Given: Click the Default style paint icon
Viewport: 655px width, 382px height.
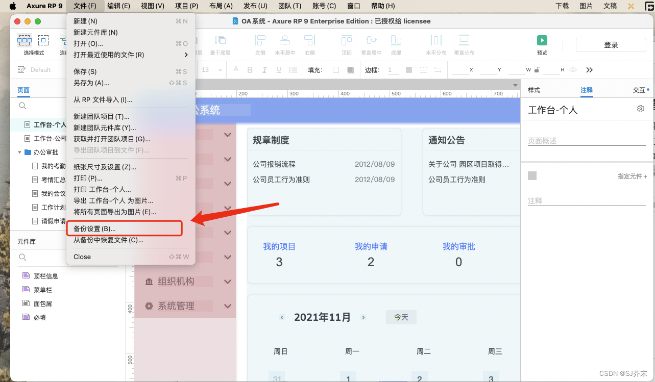Looking at the screenshot, I should (21, 69).
